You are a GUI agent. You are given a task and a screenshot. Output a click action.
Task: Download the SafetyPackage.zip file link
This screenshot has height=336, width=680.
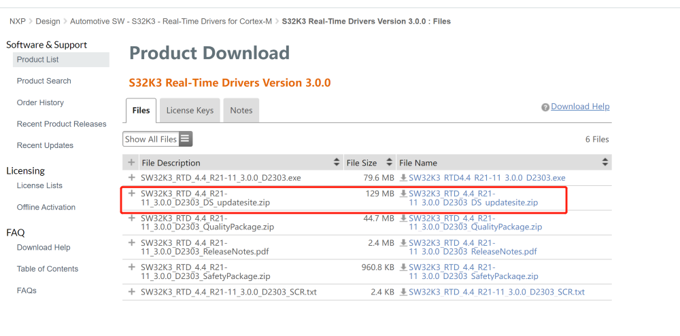[x=473, y=272]
